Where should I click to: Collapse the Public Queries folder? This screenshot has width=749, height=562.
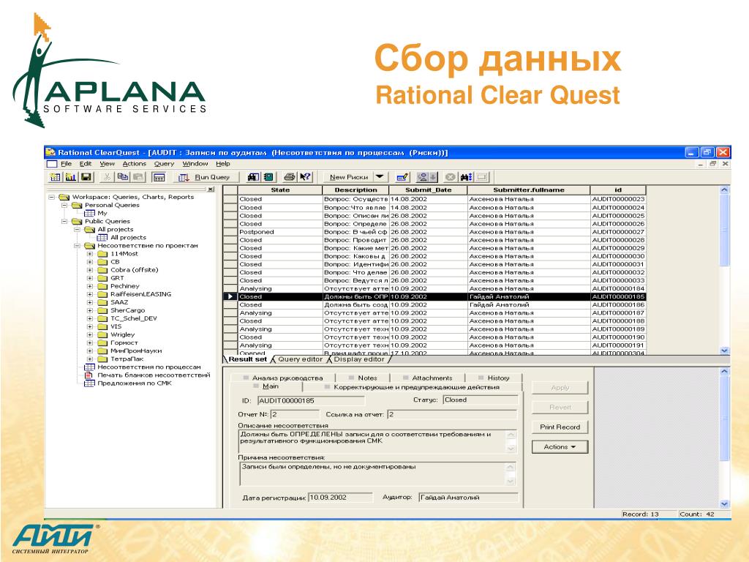[64, 221]
